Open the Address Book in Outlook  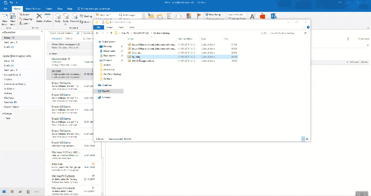(x=237, y=19)
